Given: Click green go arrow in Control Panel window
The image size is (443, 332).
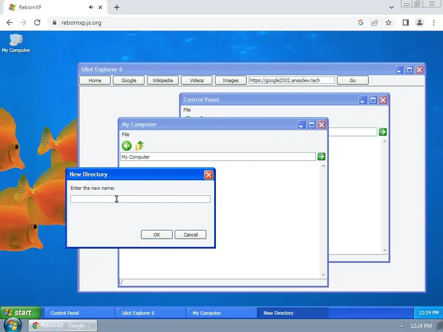Looking at the screenshot, I should 383,131.
